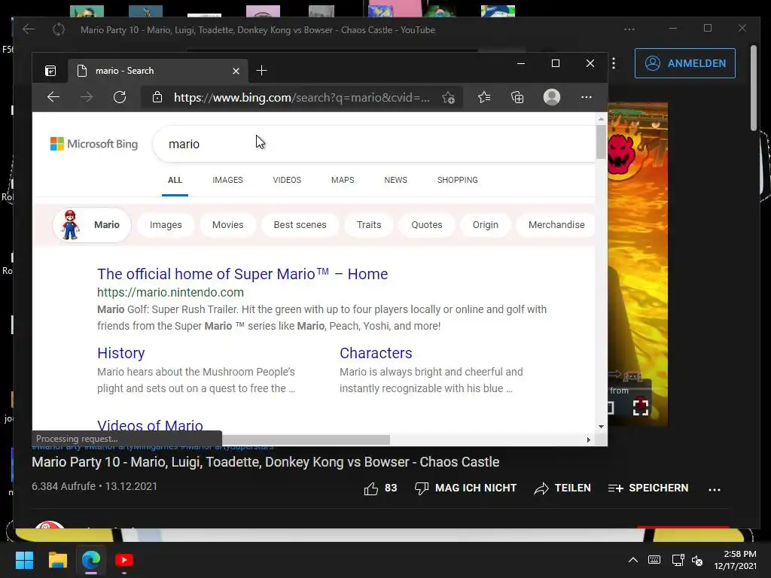This screenshot has height=578, width=771.
Task: Click the scroll-down arrow of the Bing page
Action: pos(601,427)
